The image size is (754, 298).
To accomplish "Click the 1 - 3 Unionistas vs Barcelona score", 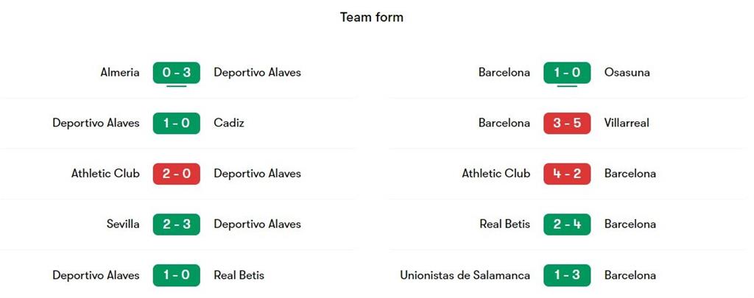I will (567, 275).
